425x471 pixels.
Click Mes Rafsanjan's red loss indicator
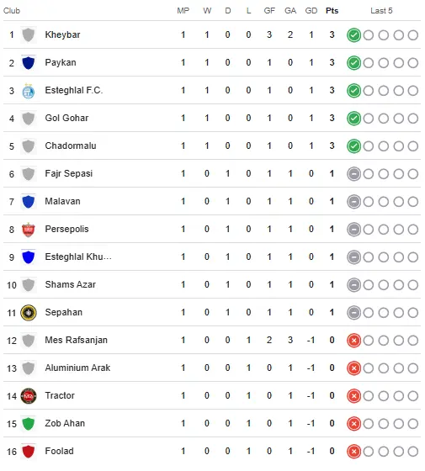353,341
